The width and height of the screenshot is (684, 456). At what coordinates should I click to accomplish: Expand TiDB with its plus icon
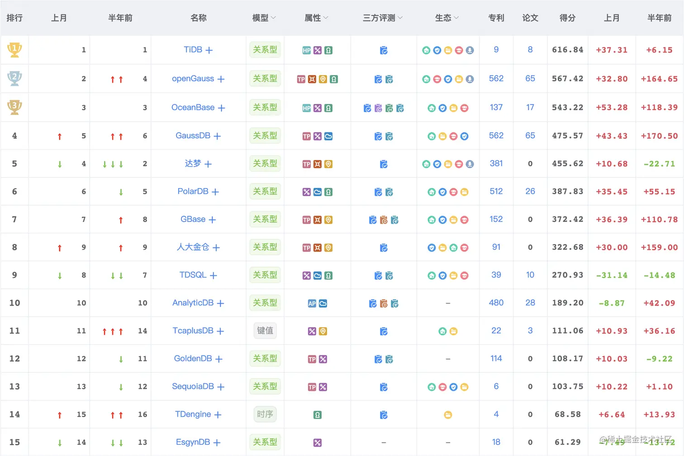coord(209,50)
